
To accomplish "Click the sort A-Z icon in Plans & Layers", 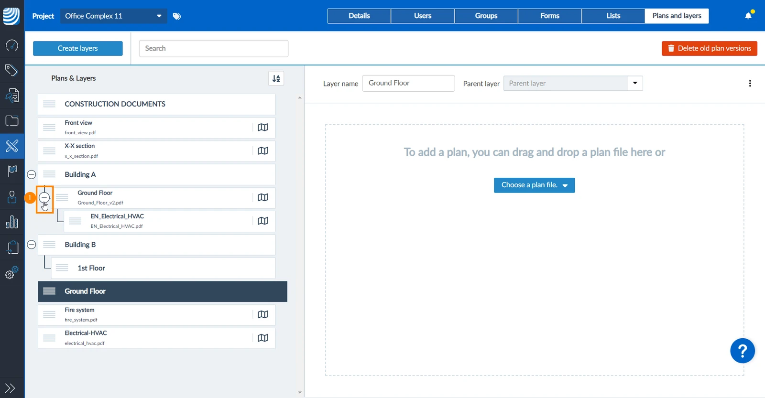I will click(x=276, y=78).
